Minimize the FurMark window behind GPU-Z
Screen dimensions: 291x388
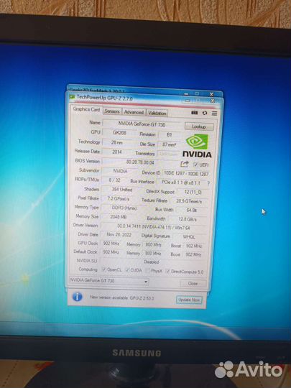187,94
